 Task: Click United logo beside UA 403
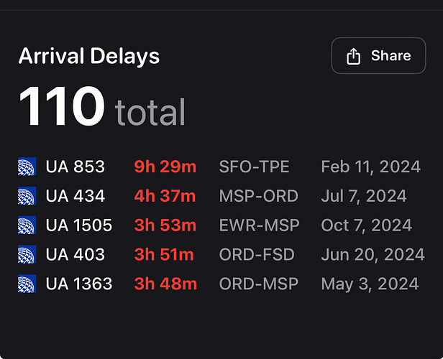pos(27,254)
